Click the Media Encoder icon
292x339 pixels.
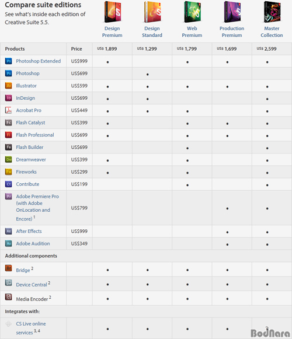(8, 297)
